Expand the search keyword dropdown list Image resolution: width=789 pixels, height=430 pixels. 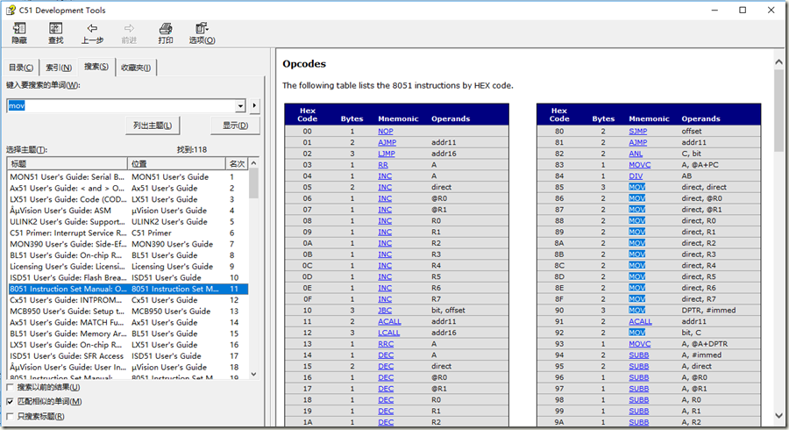(x=240, y=106)
